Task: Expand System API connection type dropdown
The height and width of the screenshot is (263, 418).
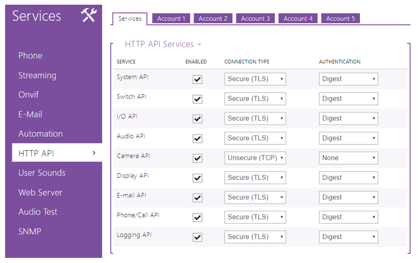Action: (255, 79)
